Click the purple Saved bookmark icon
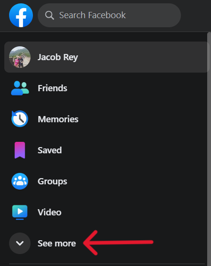211x266 pixels. click(20, 150)
